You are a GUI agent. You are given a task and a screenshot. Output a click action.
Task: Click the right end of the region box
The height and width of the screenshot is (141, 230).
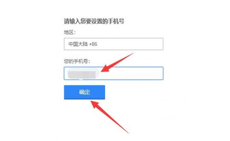(159, 44)
